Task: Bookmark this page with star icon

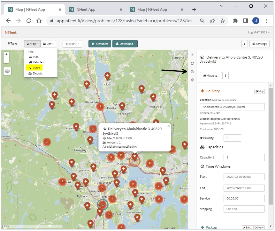Action: pos(223,21)
